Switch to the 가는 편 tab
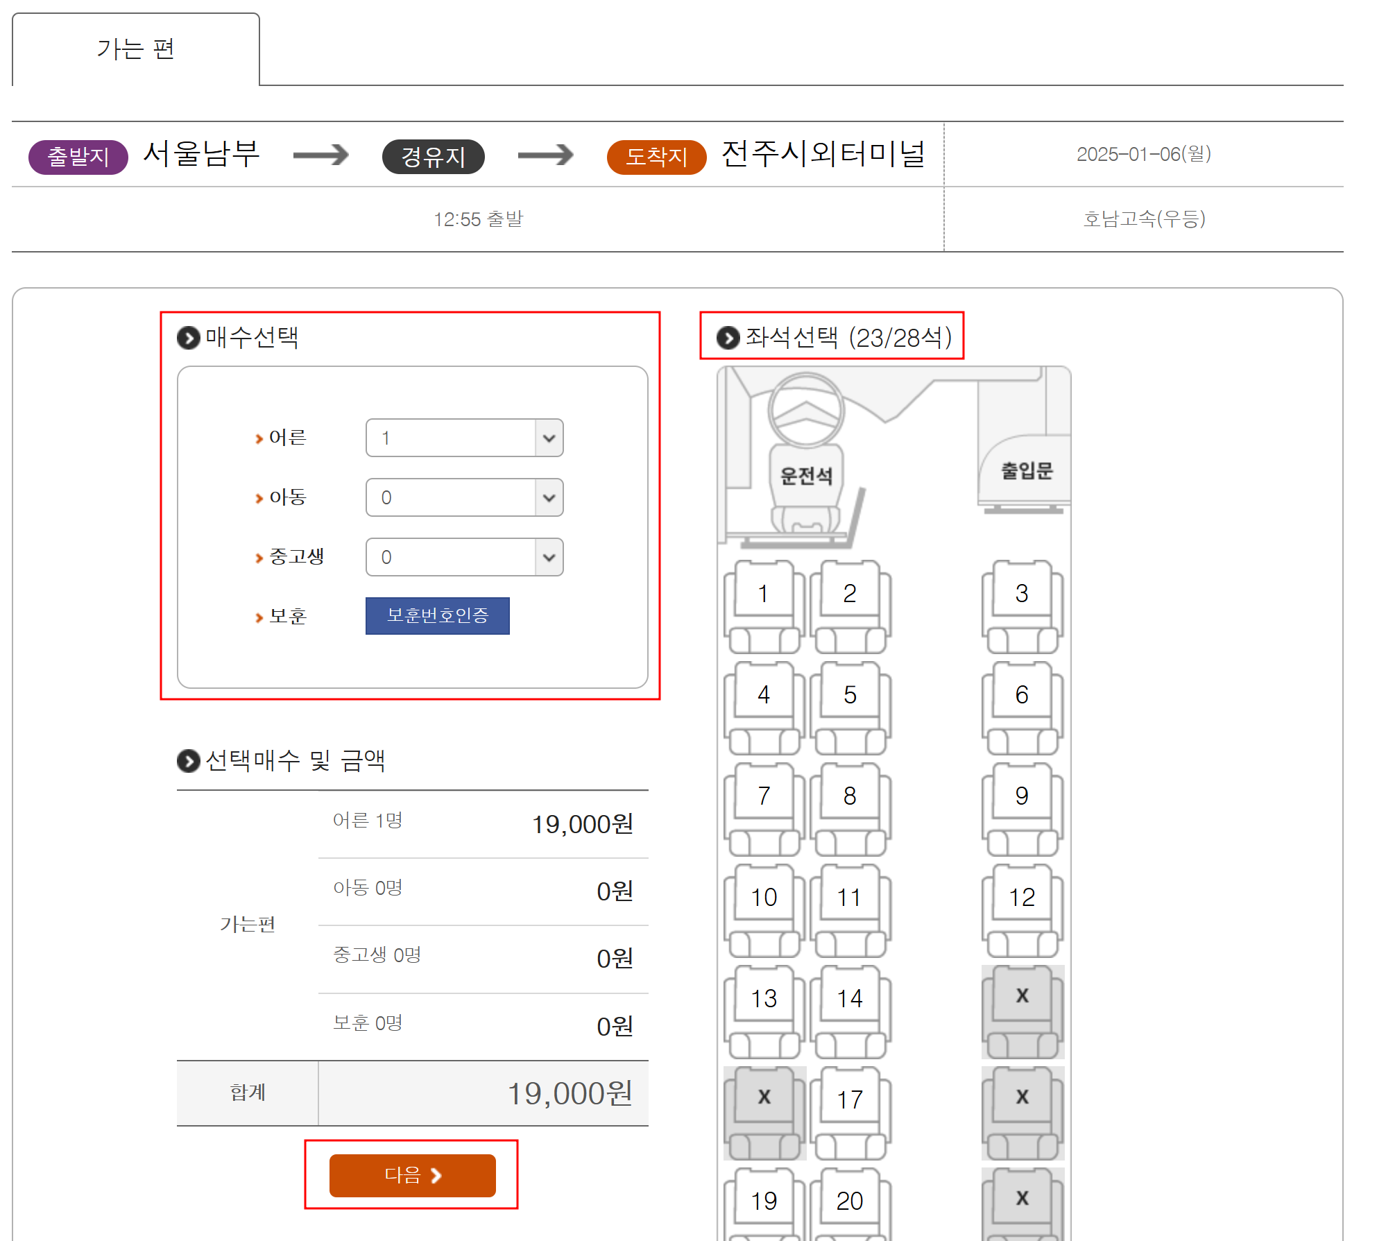 pyautogui.click(x=136, y=49)
